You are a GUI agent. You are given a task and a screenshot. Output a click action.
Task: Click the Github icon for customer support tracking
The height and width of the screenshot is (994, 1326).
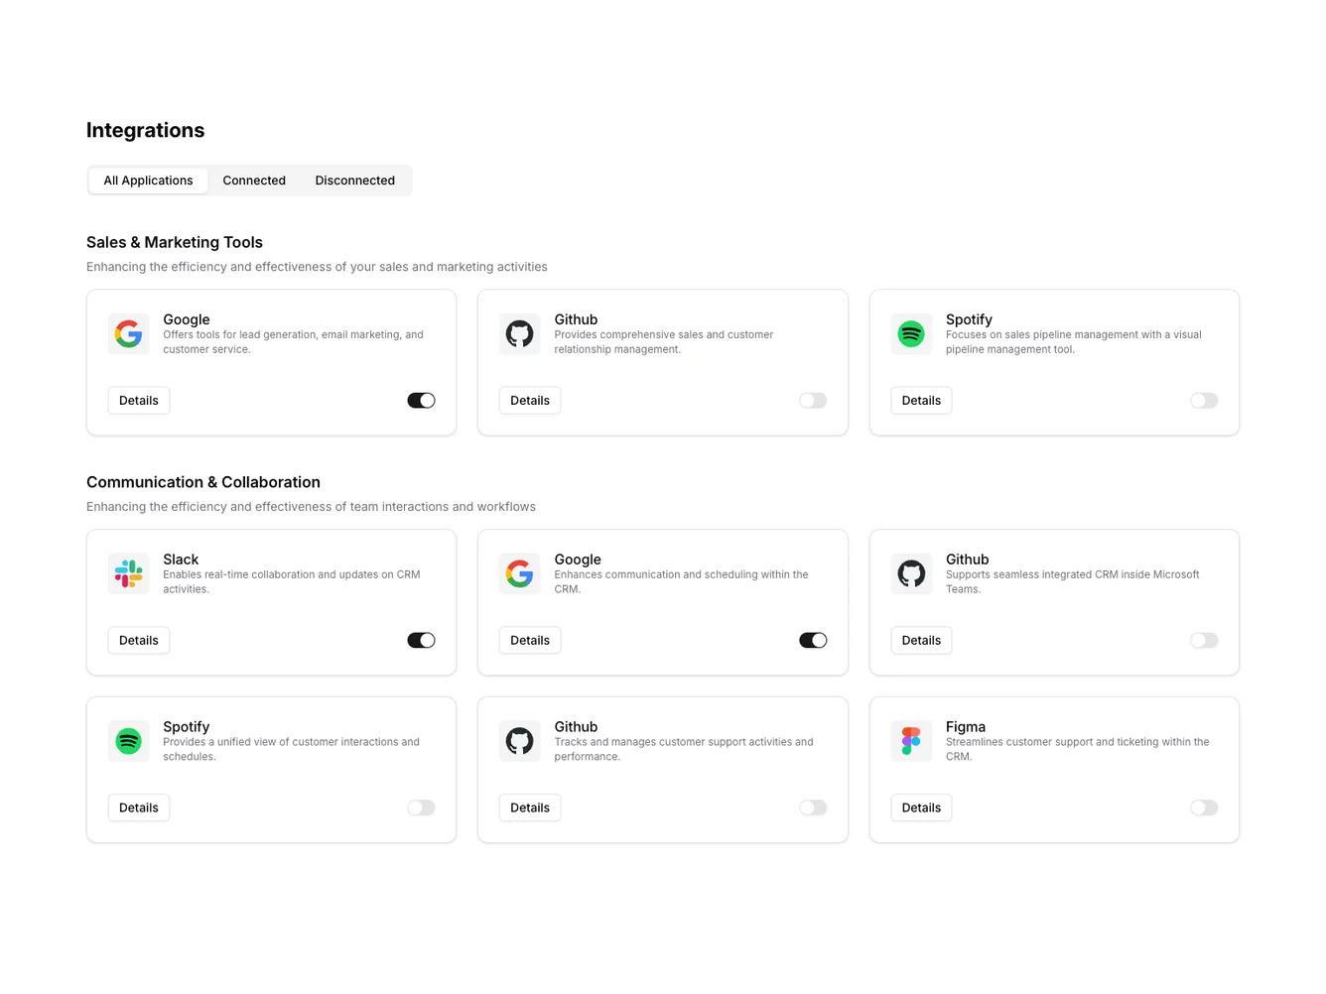click(x=519, y=740)
